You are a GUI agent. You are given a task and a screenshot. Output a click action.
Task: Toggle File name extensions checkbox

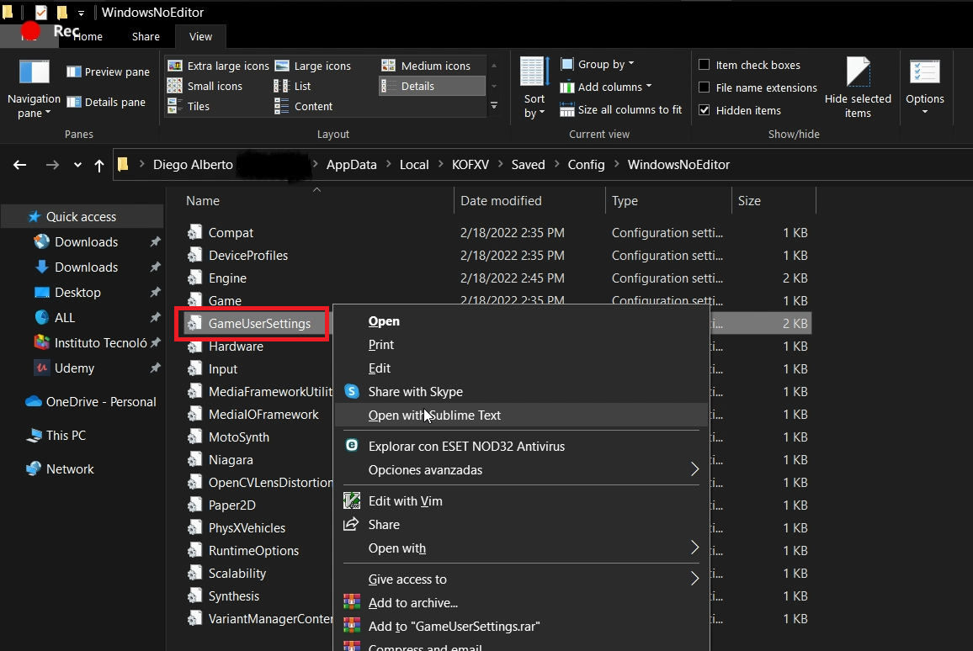click(x=704, y=87)
